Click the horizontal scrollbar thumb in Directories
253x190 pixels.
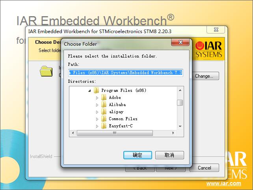tap(115, 133)
